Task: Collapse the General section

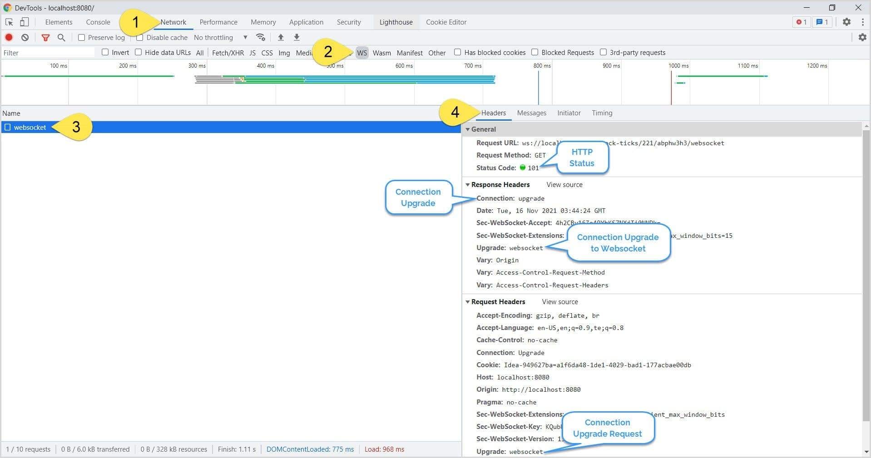Action: tap(467, 129)
